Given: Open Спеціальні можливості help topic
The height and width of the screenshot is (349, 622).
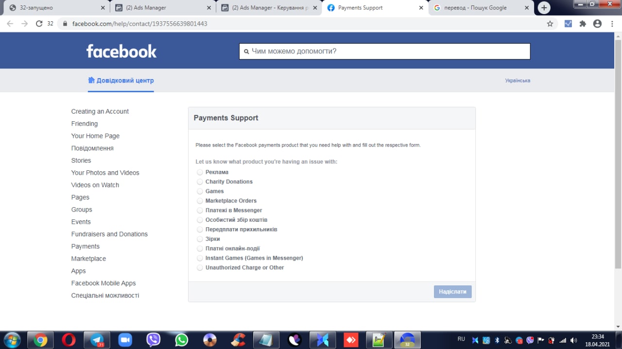Looking at the screenshot, I should click(x=105, y=296).
